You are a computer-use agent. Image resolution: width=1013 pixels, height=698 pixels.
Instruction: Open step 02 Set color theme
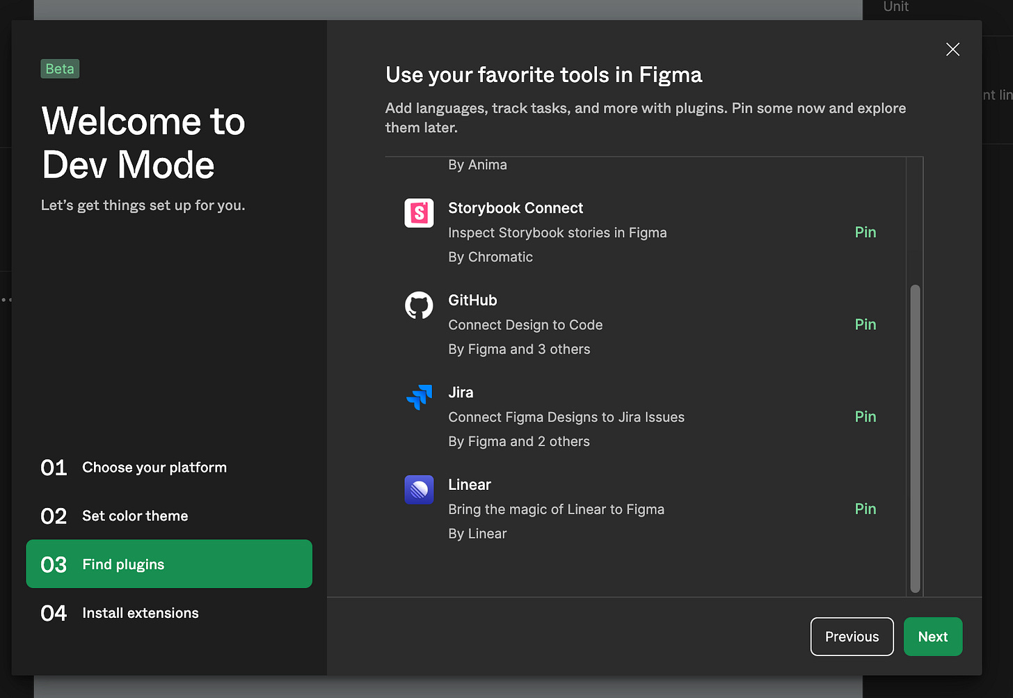point(169,516)
